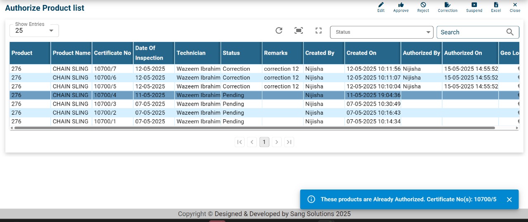Refresh the product table
This screenshot has width=528, height=222.
click(279, 30)
